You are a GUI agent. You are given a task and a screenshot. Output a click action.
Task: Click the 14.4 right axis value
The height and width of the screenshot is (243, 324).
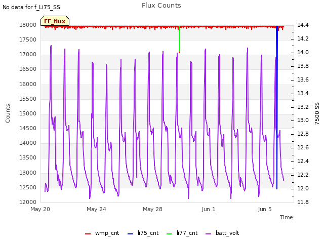point(303,25)
